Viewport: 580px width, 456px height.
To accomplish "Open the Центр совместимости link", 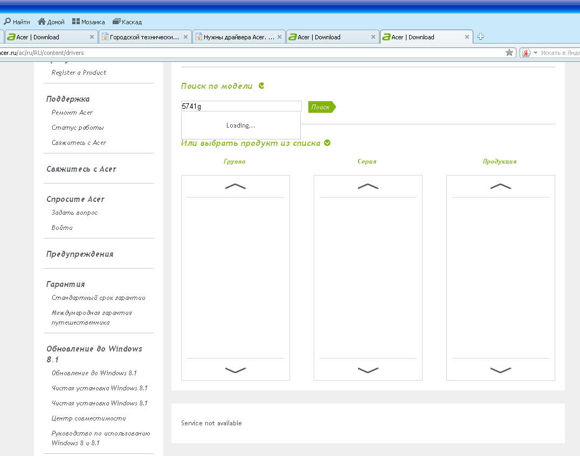I will [89, 418].
